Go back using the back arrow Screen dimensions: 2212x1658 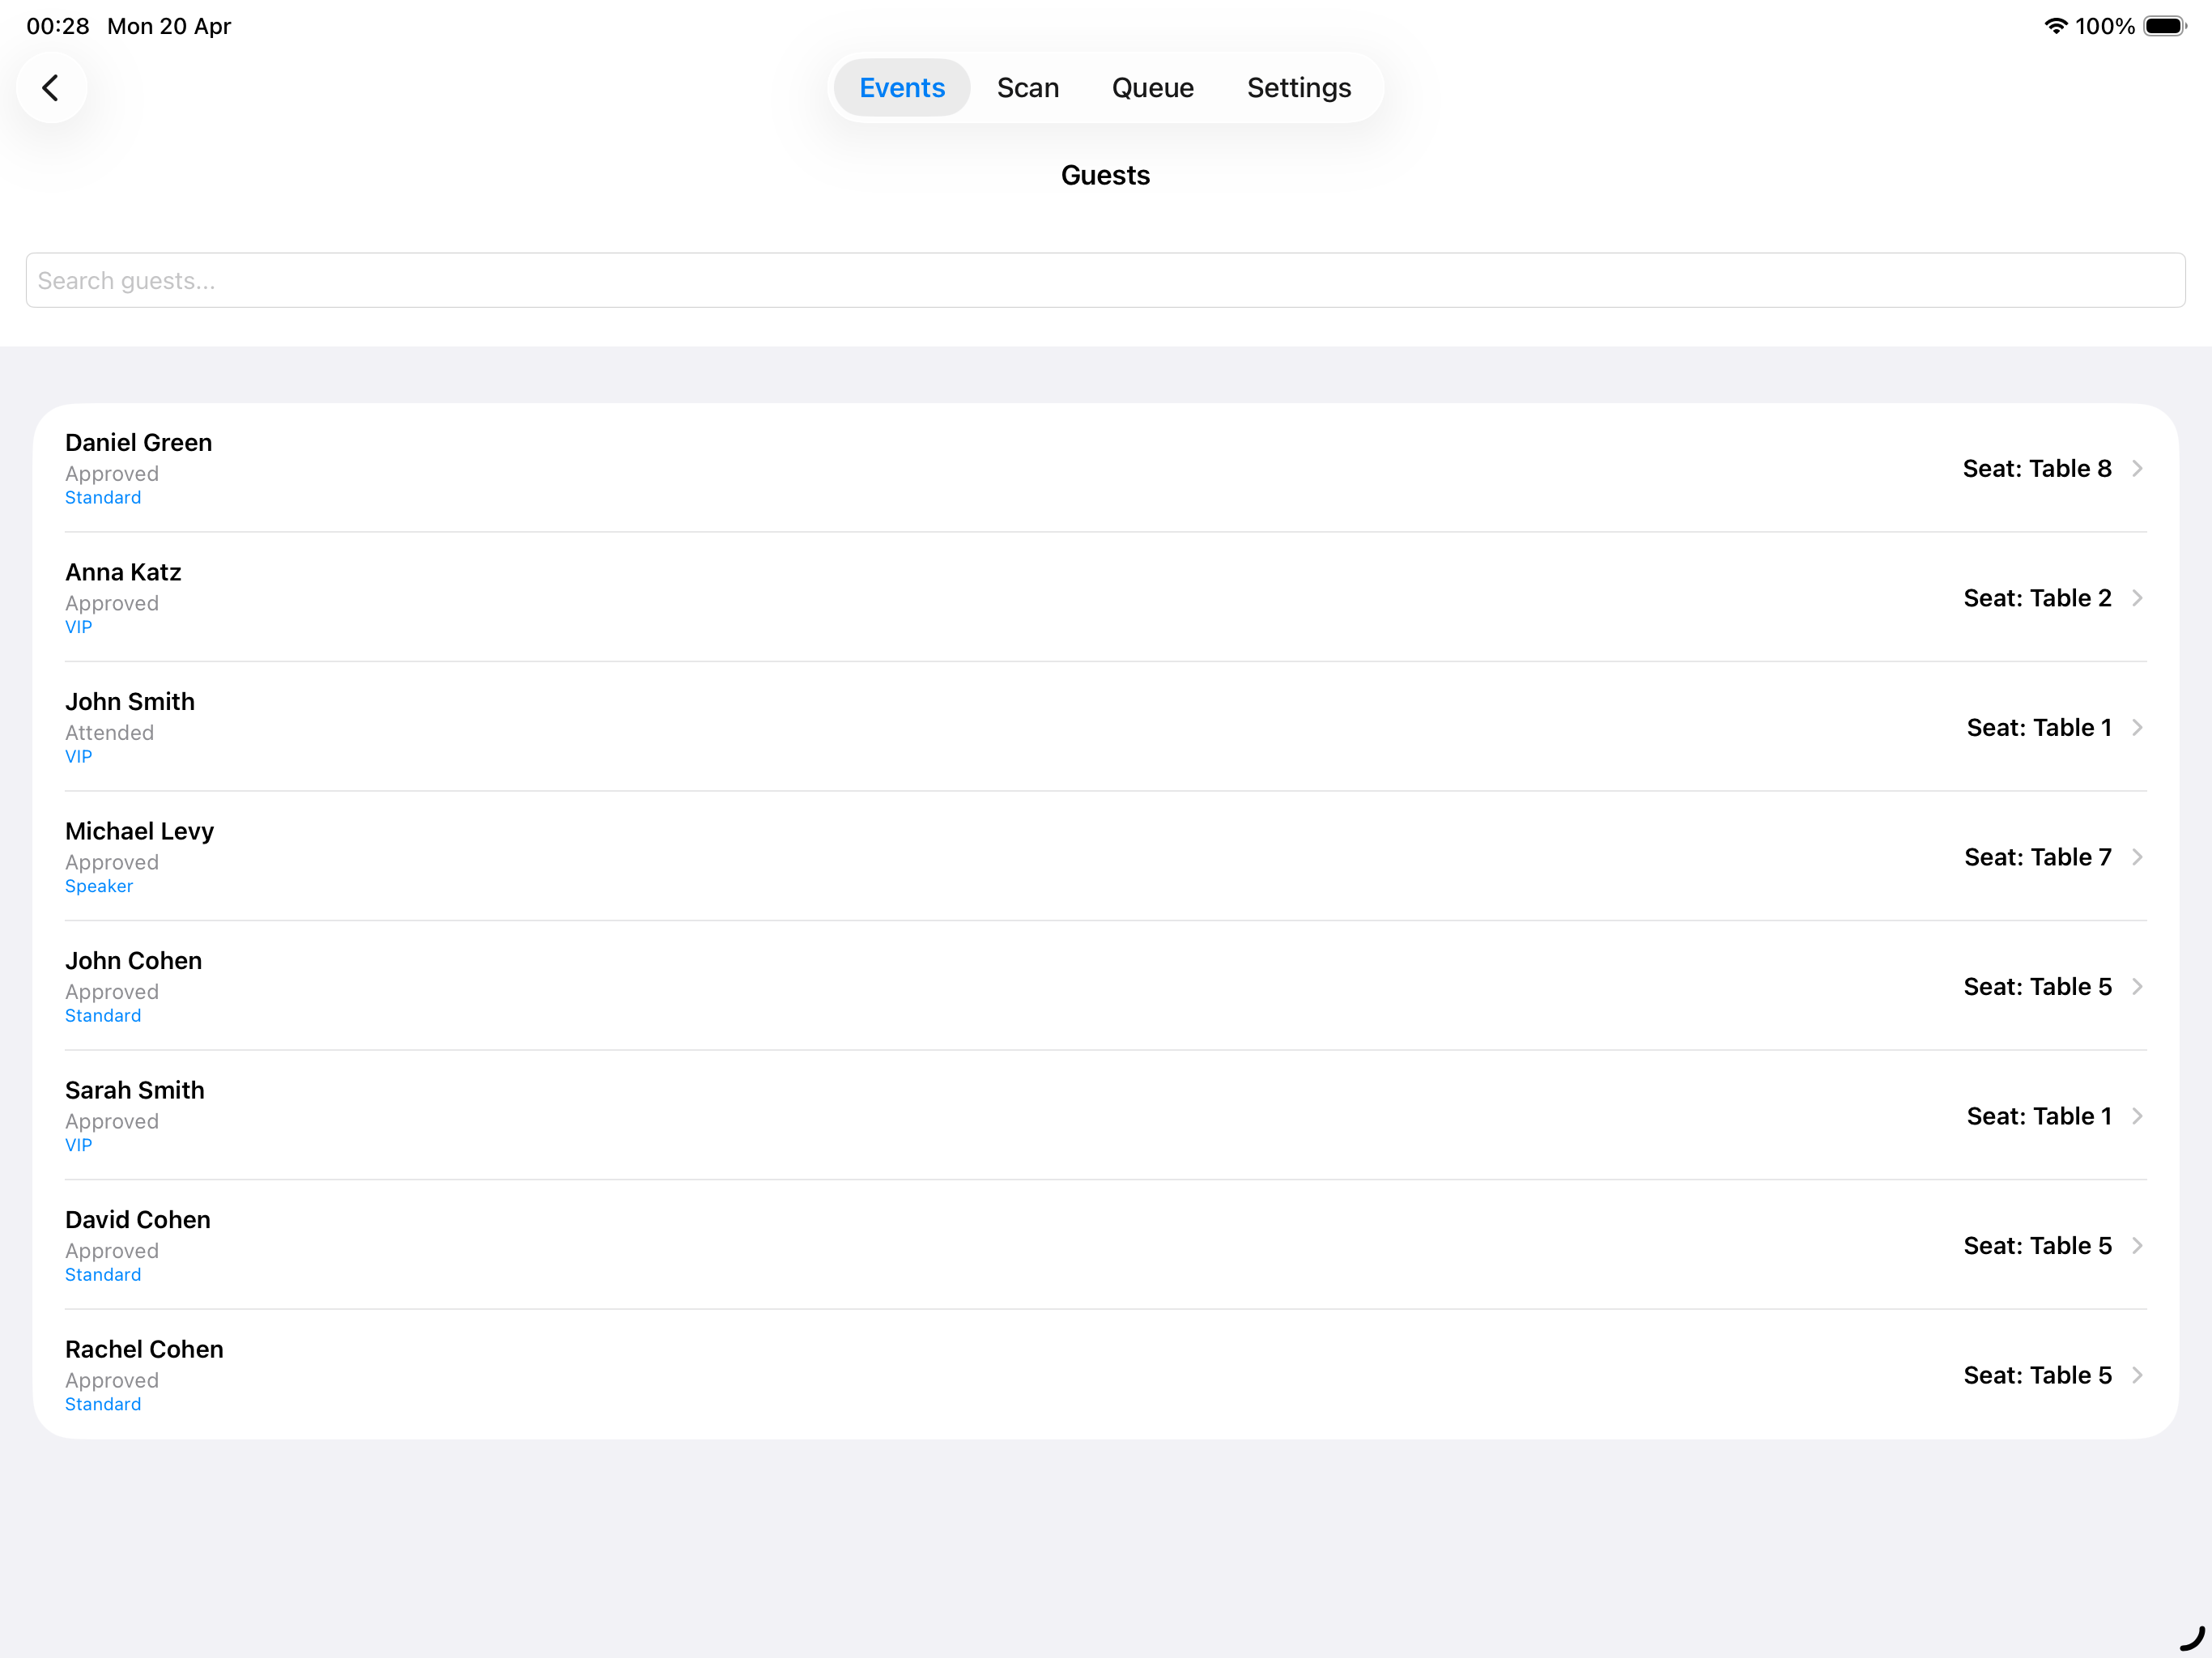[51, 88]
